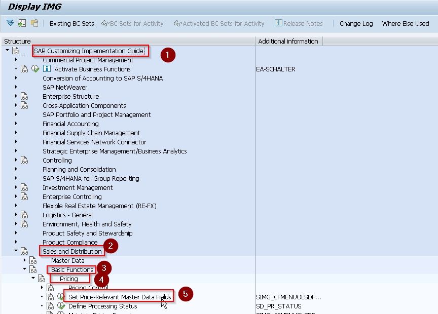Open the Change Log
The width and height of the screenshot is (438, 314).
coord(356,24)
